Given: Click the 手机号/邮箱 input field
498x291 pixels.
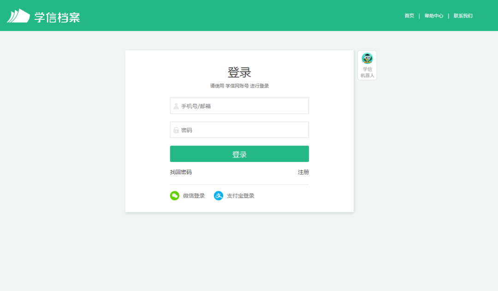Looking at the screenshot, I should point(239,105).
